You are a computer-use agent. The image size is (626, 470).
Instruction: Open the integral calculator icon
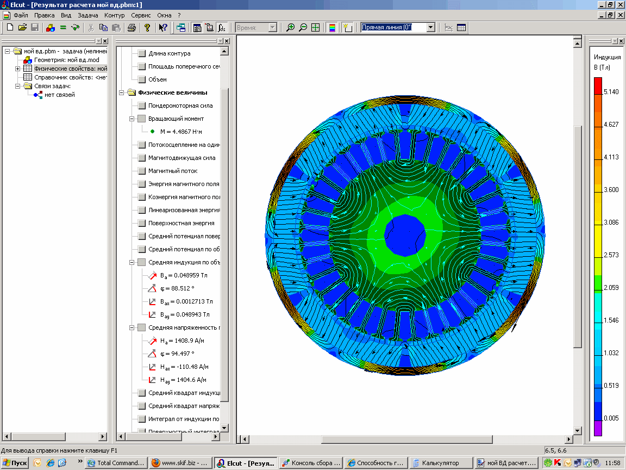point(222,28)
